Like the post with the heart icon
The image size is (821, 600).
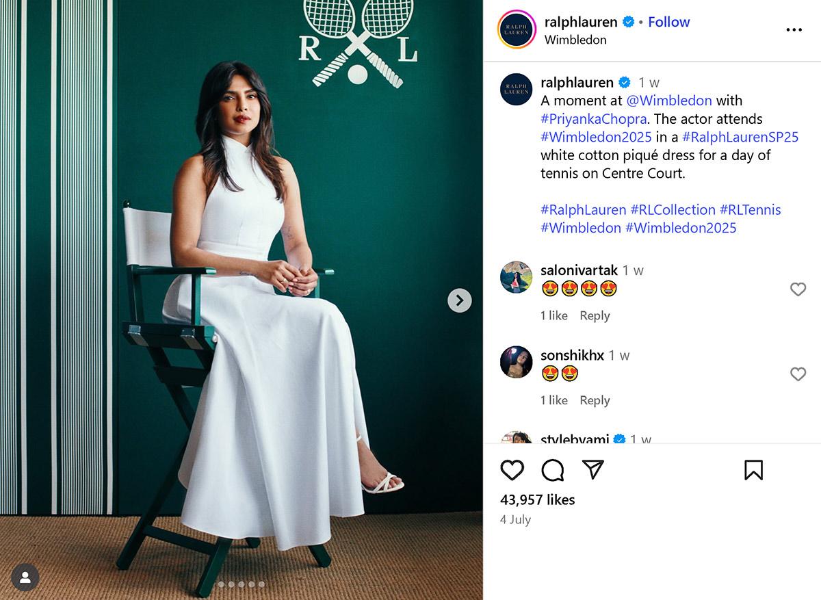click(x=512, y=470)
